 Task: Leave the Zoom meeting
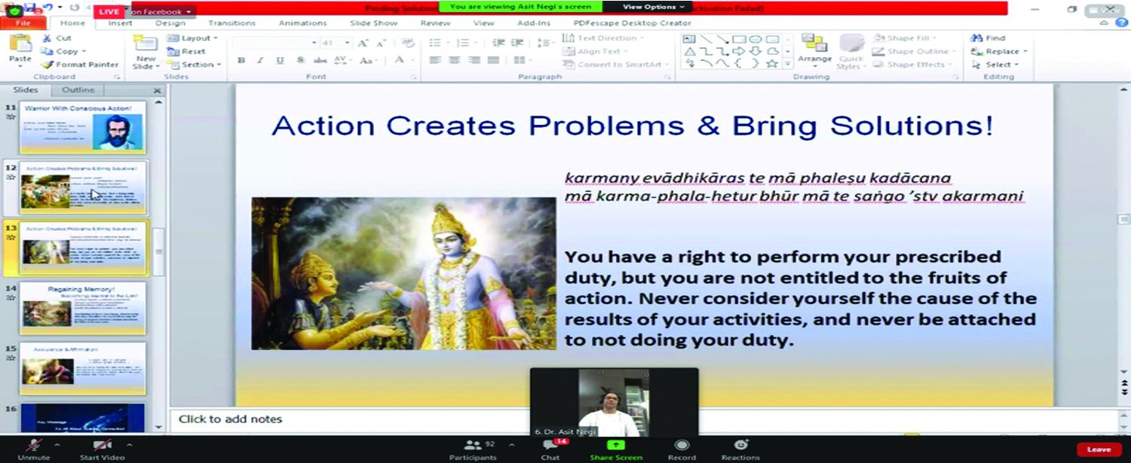(x=1098, y=449)
